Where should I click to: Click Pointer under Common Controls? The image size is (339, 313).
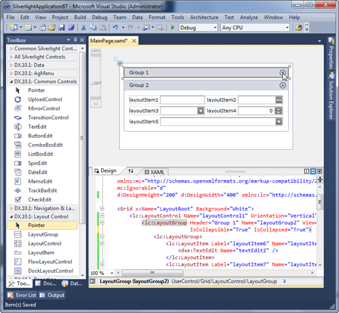(x=37, y=90)
